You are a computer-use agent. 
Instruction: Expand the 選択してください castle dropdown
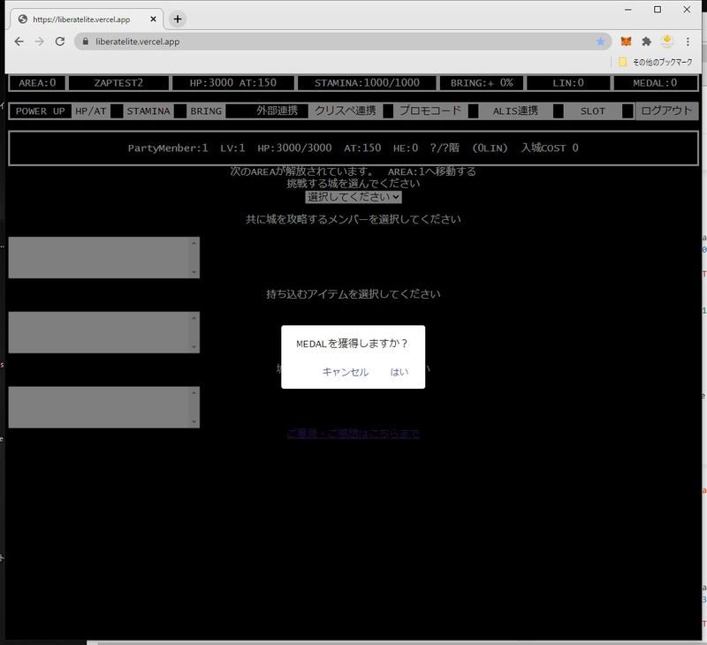coord(353,197)
